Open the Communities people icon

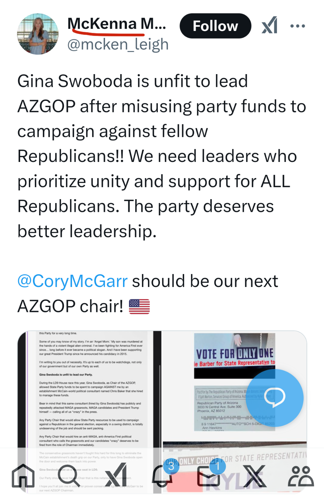point(301,476)
